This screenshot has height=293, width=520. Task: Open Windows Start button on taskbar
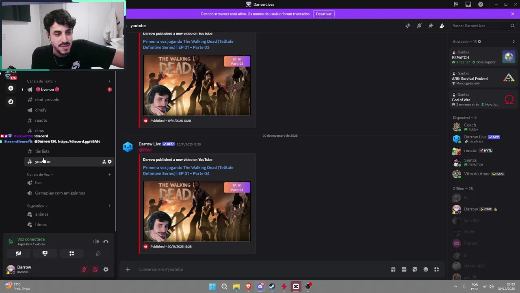tap(212, 286)
